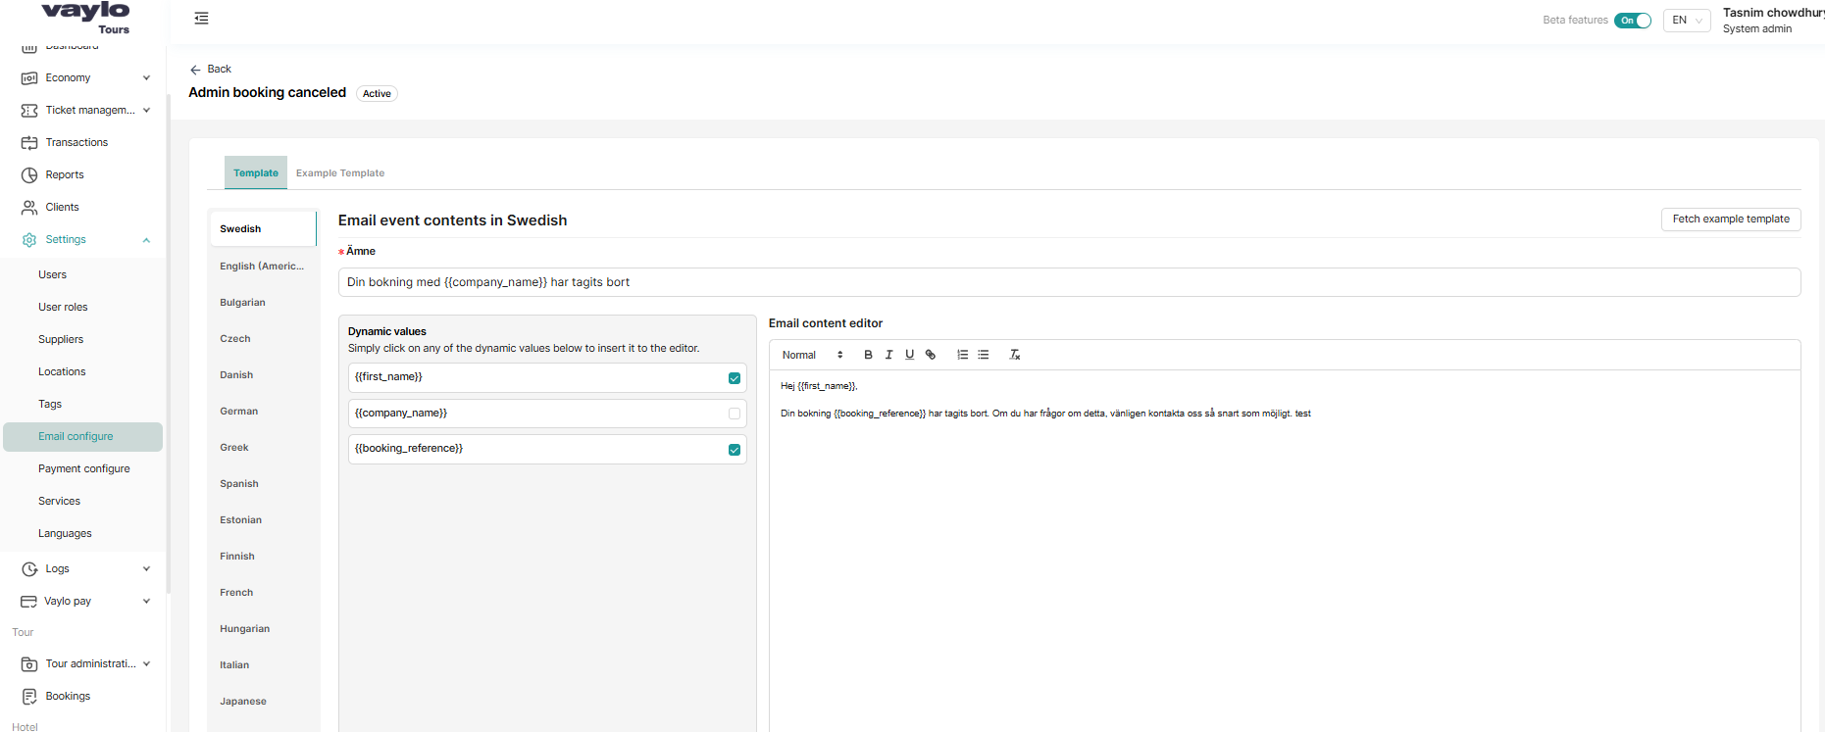Open Payment configure page
1825x732 pixels.
[84, 469]
